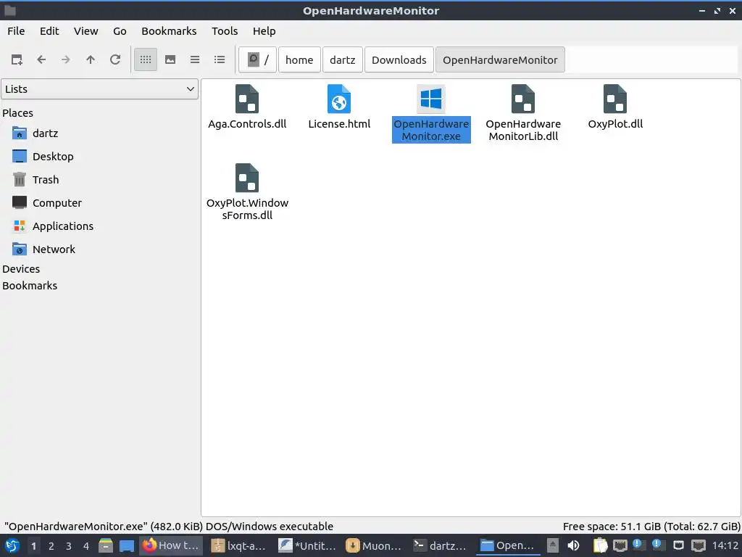The width and height of the screenshot is (742, 557).
Task: Navigate to home in path bar
Action: [x=299, y=59]
